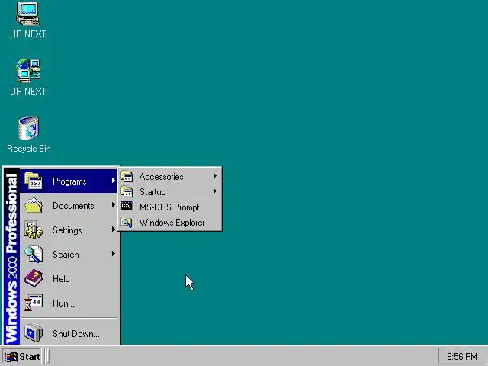
Task: Expand the Accessories submenu arrow
Action: pyautogui.click(x=215, y=176)
